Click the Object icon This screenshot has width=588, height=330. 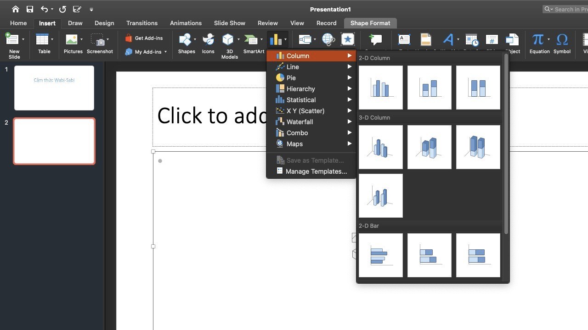tap(512, 39)
